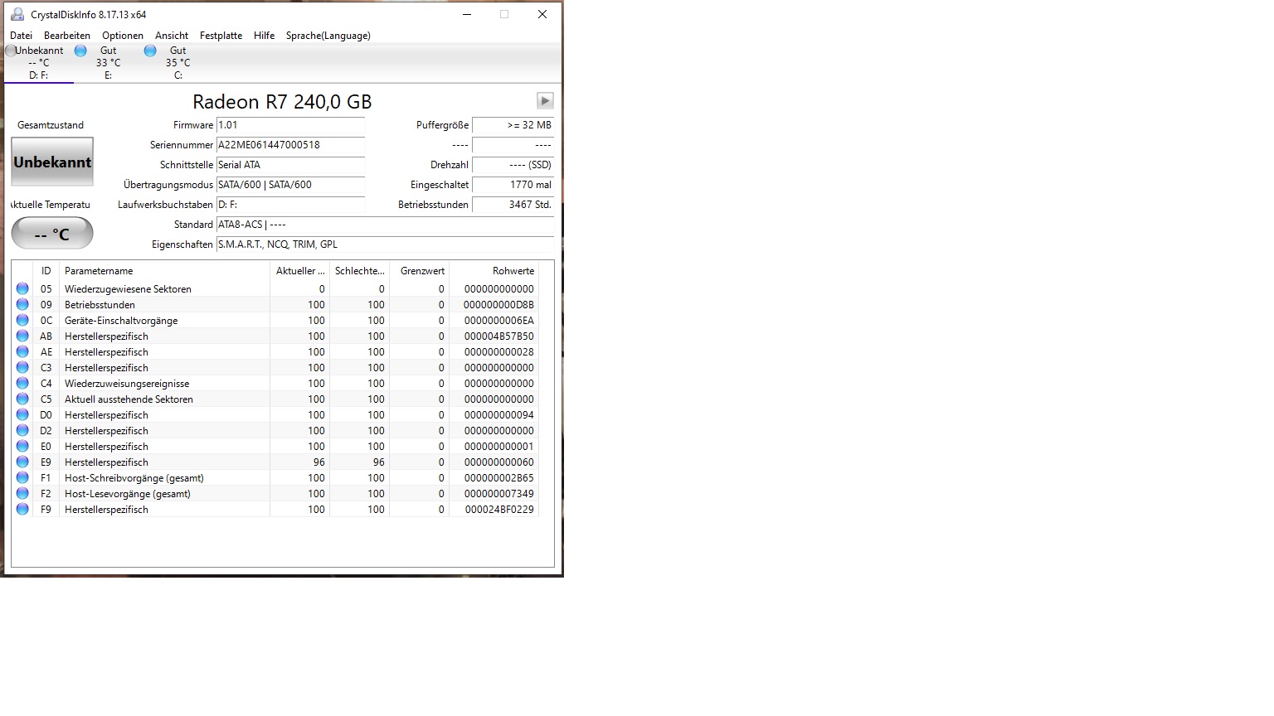Click raw value 000004B57B50
1274x716 pixels.
[x=499, y=336]
